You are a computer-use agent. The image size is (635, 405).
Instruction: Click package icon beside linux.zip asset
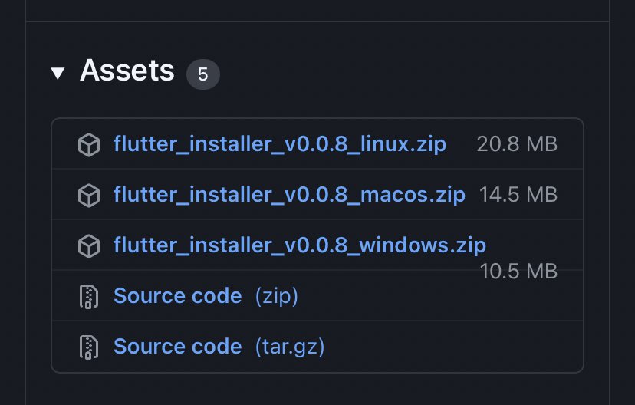coord(89,144)
